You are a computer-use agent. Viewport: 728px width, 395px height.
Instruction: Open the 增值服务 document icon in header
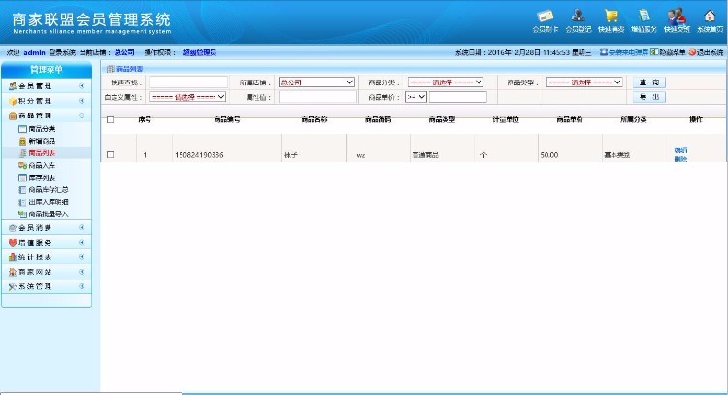(x=644, y=16)
